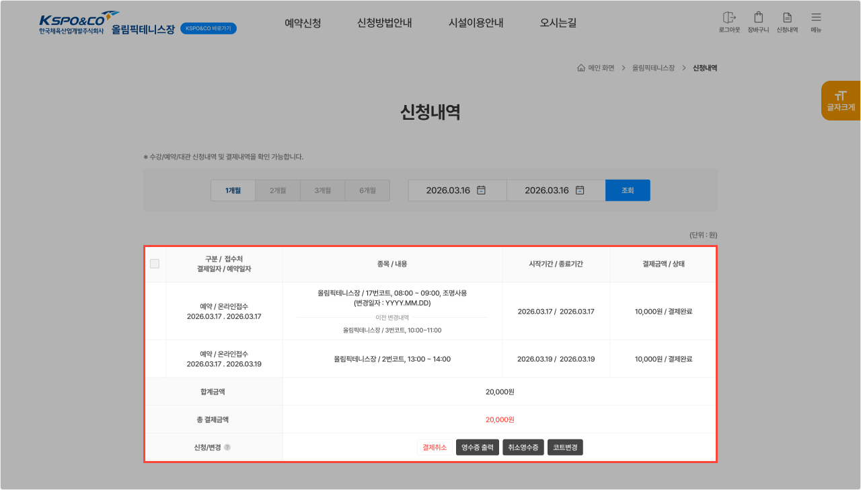Image resolution: width=861 pixels, height=490 pixels.
Task: Toggle the select-all checkbox in table header
Action: [x=155, y=264]
